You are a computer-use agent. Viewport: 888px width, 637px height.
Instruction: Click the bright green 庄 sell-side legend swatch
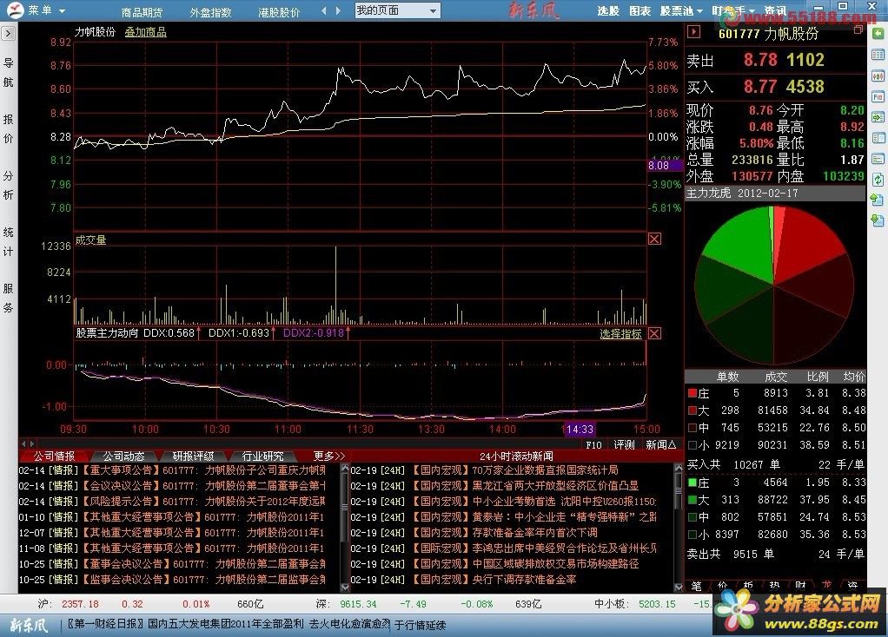pos(692,483)
